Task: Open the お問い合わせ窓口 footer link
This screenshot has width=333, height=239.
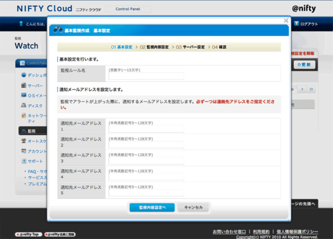Action: pyautogui.click(x=229, y=232)
